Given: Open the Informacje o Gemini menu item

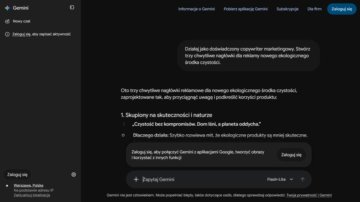Looking at the screenshot, I should [197, 9].
